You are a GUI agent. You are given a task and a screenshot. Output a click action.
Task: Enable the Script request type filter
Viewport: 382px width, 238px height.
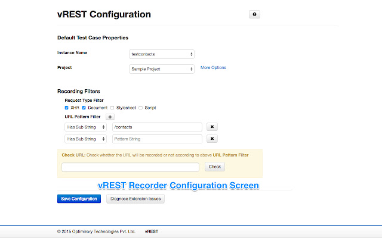click(x=141, y=108)
